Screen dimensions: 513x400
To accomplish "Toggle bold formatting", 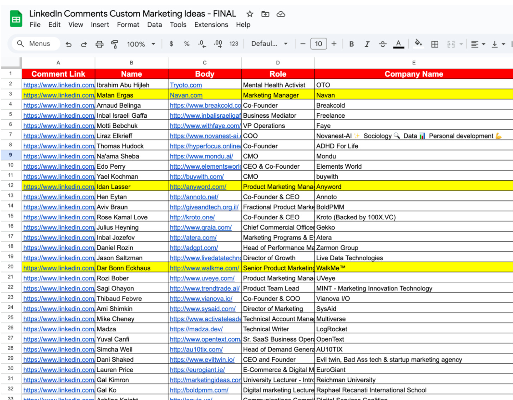I will click(351, 44).
